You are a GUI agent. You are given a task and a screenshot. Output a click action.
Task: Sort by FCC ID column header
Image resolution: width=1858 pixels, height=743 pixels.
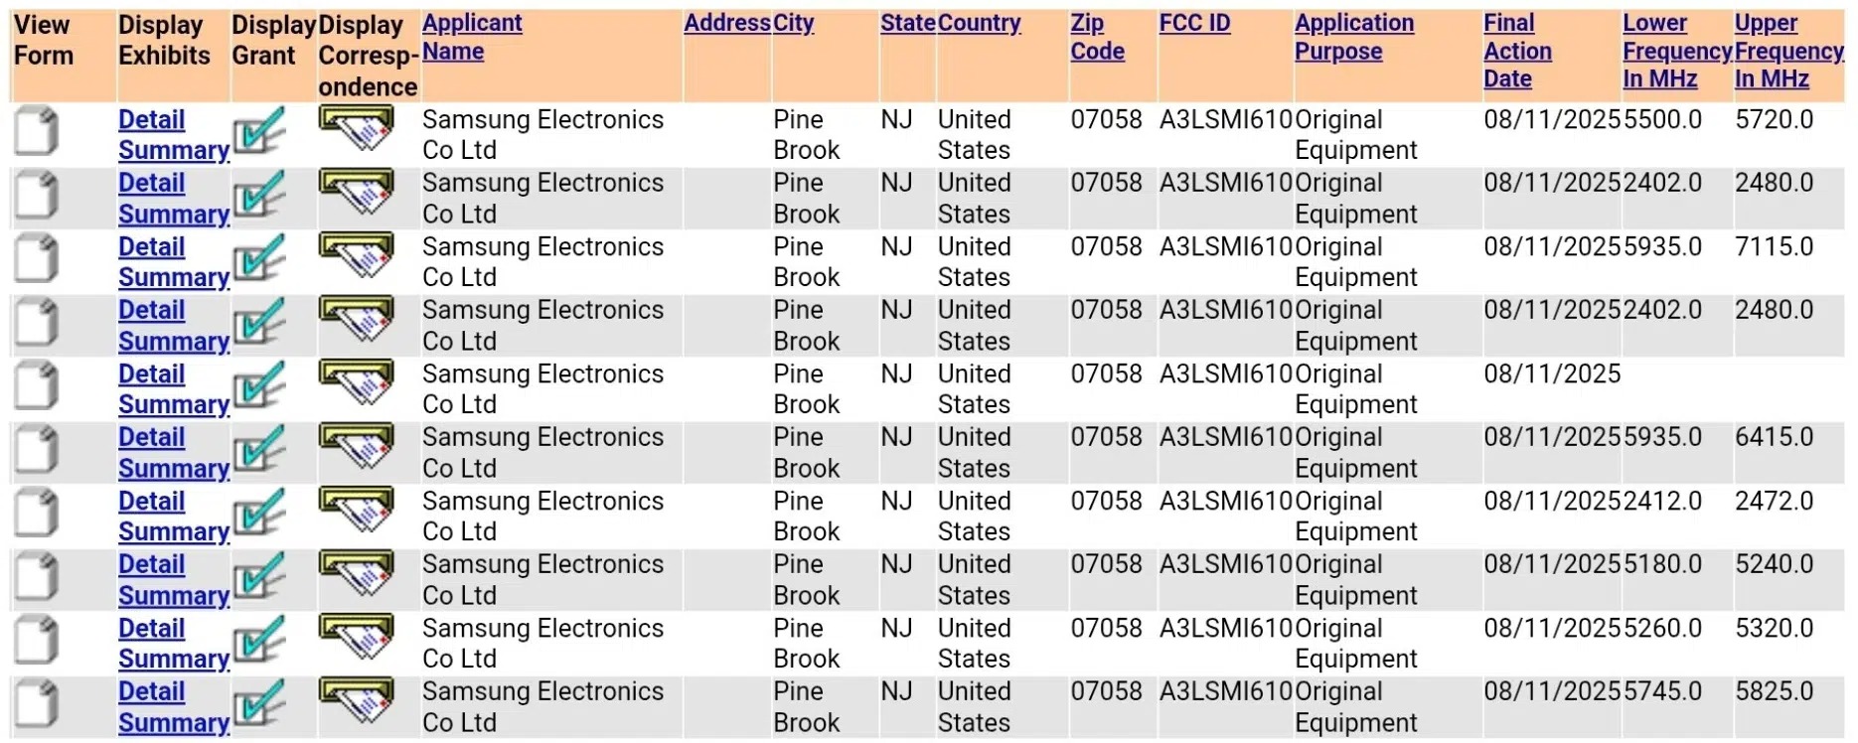point(1194,23)
